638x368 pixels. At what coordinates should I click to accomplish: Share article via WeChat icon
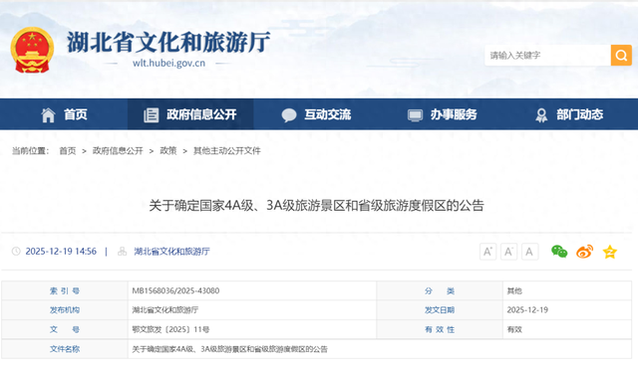point(559,252)
